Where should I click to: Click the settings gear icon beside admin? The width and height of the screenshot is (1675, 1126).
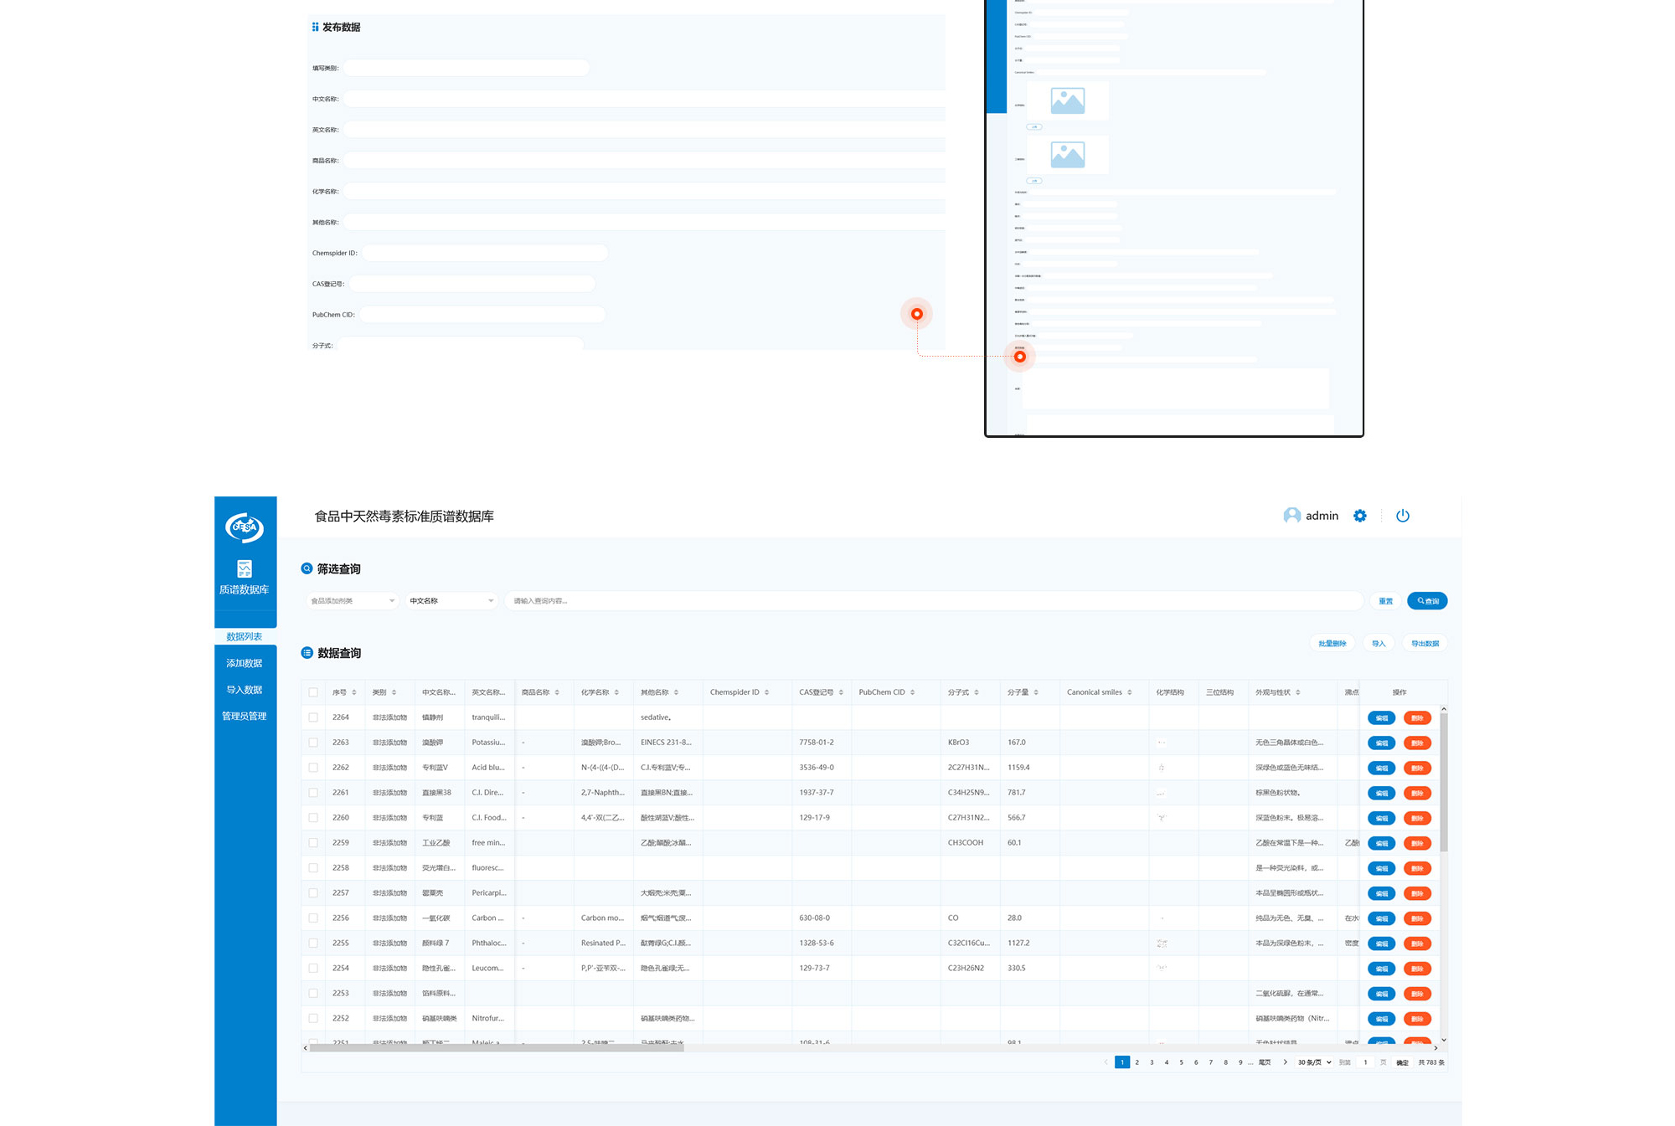click(x=1360, y=516)
